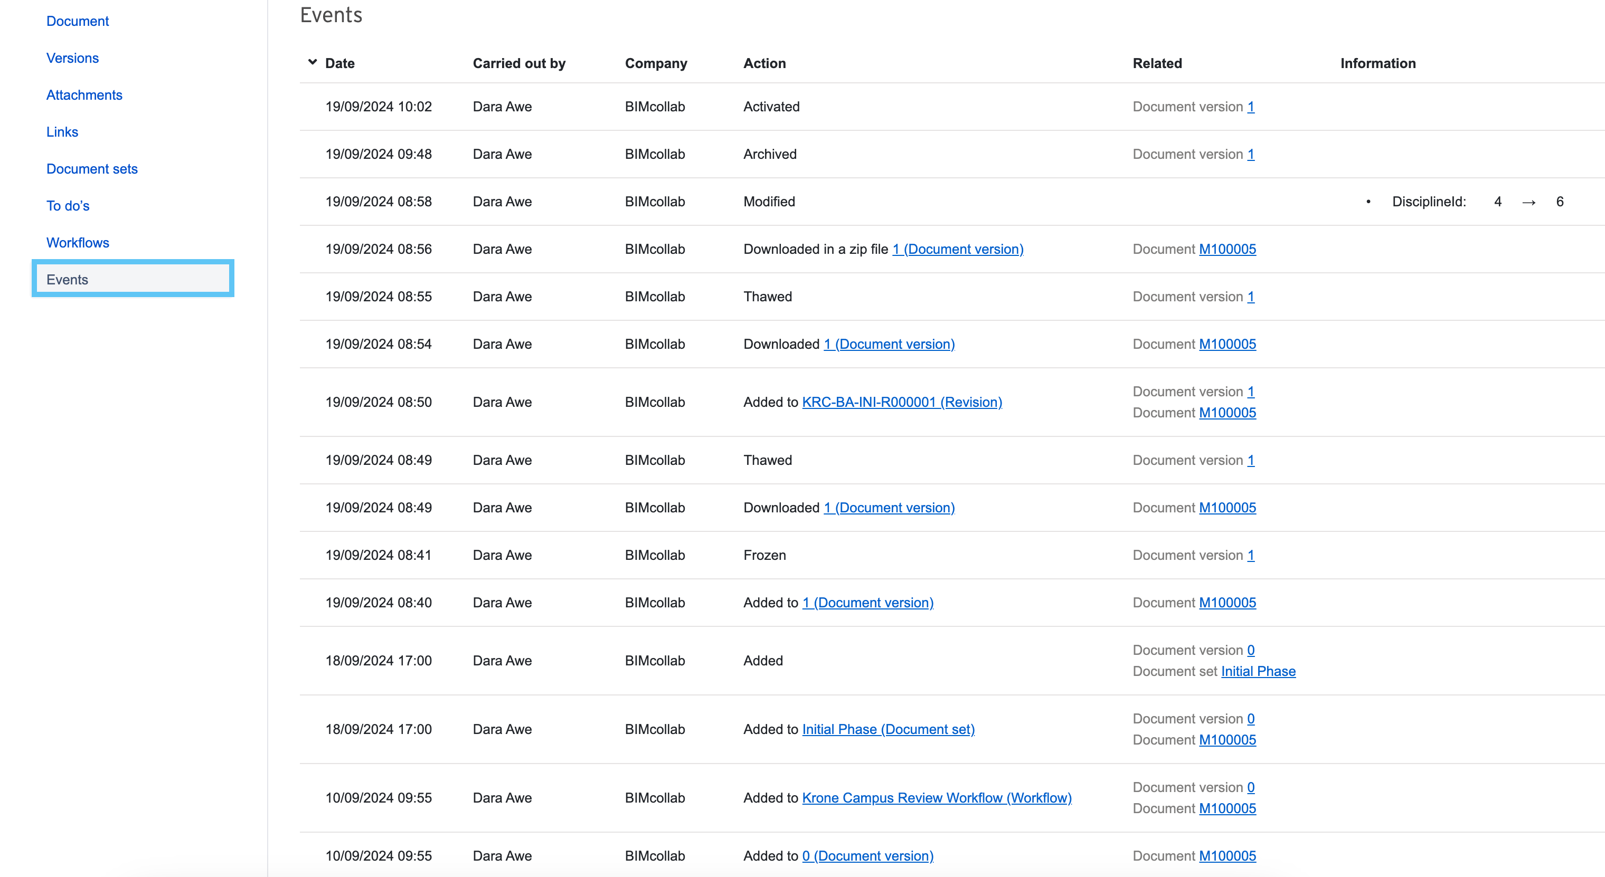Viewport: 1605px width, 877px height.
Task: Select the Frozen action cell
Action: tap(764, 555)
